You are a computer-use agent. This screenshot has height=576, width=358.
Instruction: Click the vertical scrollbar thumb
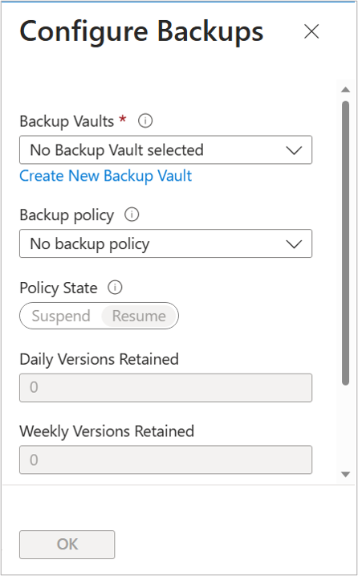point(345,243)
